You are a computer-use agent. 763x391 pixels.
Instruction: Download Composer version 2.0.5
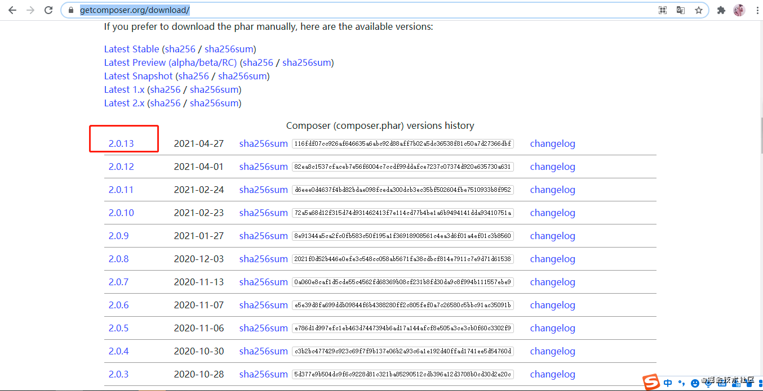click(118, 328)
